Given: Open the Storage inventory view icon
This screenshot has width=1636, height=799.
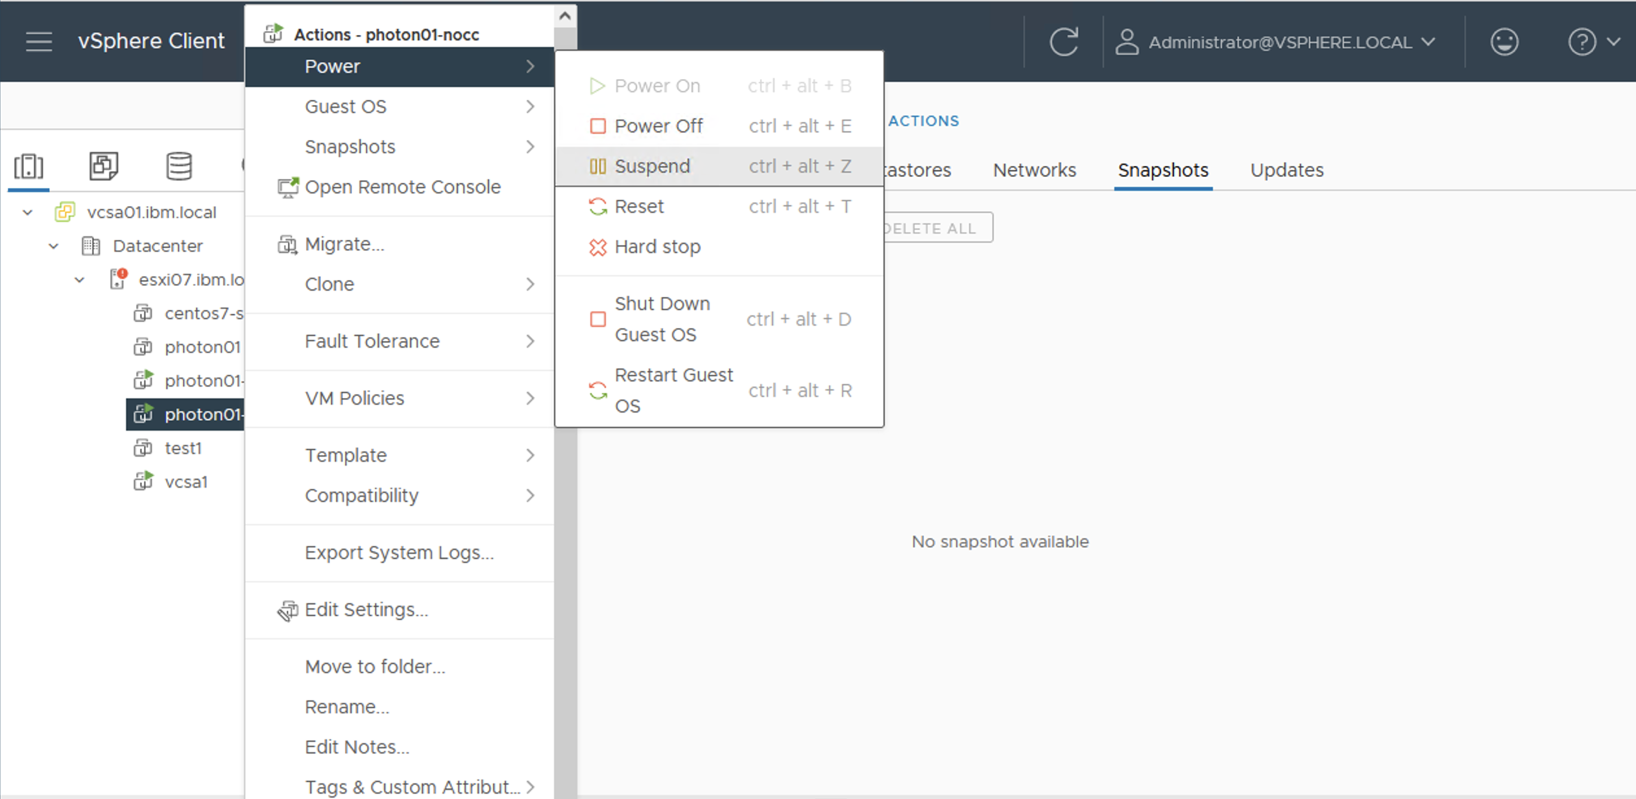Looking at the screenshot, I should click(x=179, y=166).
